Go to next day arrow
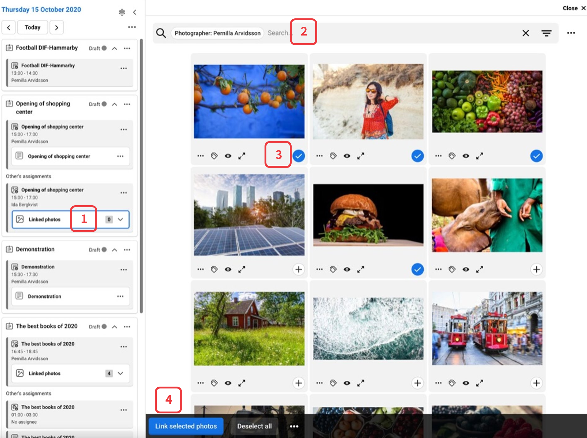This screenshot has height=438, width=587. 56,27
